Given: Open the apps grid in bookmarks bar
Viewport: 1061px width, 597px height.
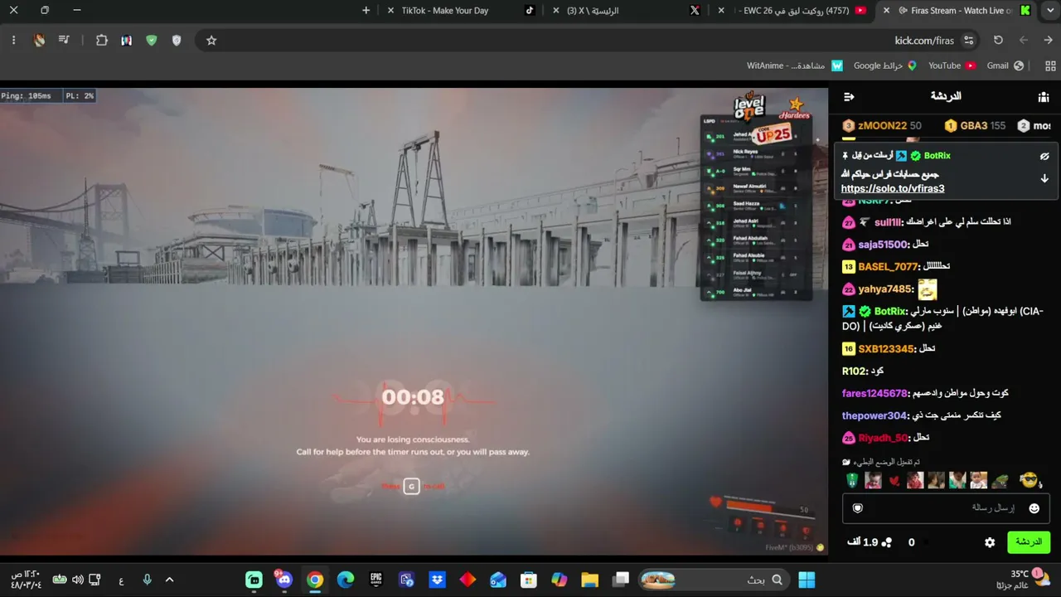Looking at the screenshot, I should [x=1051, y=66].
